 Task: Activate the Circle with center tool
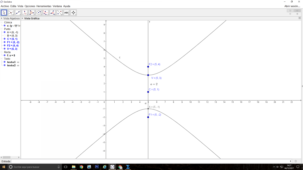pos(39,13)
